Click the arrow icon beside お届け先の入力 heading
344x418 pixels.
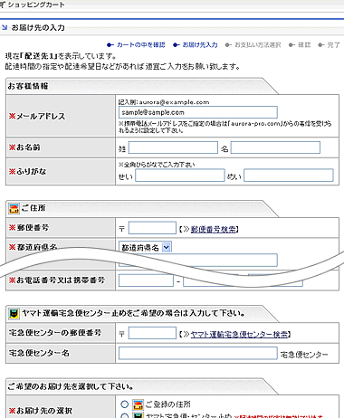[x=5, y=27]
